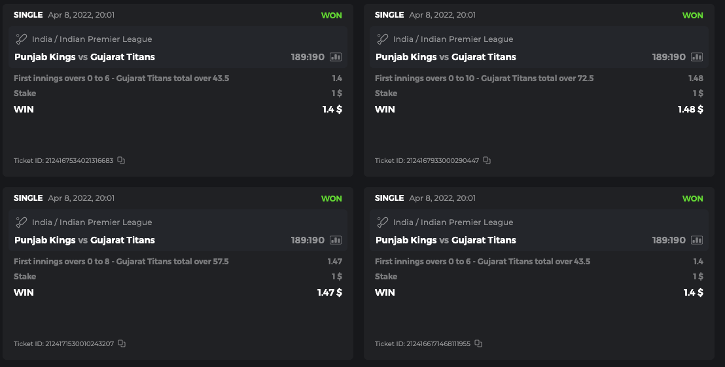725x367 pixels.
Task: Click India / Indian Premier League on ticket 111955
Action: [453, 222]
